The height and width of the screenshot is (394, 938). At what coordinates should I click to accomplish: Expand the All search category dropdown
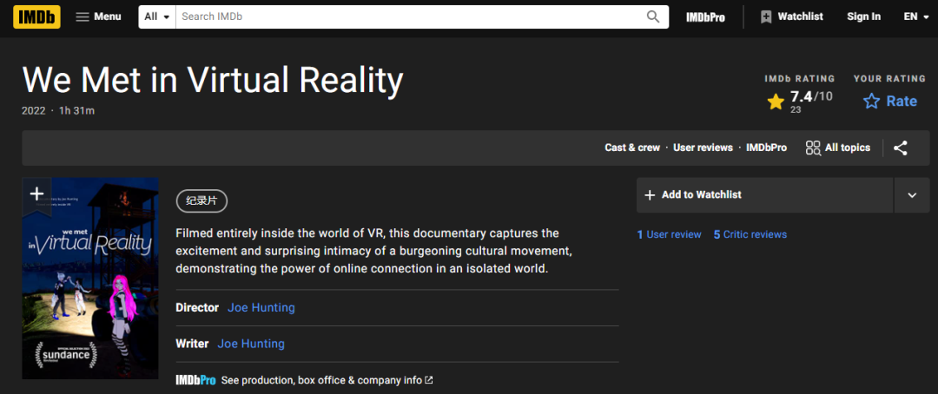pos(157,16)
